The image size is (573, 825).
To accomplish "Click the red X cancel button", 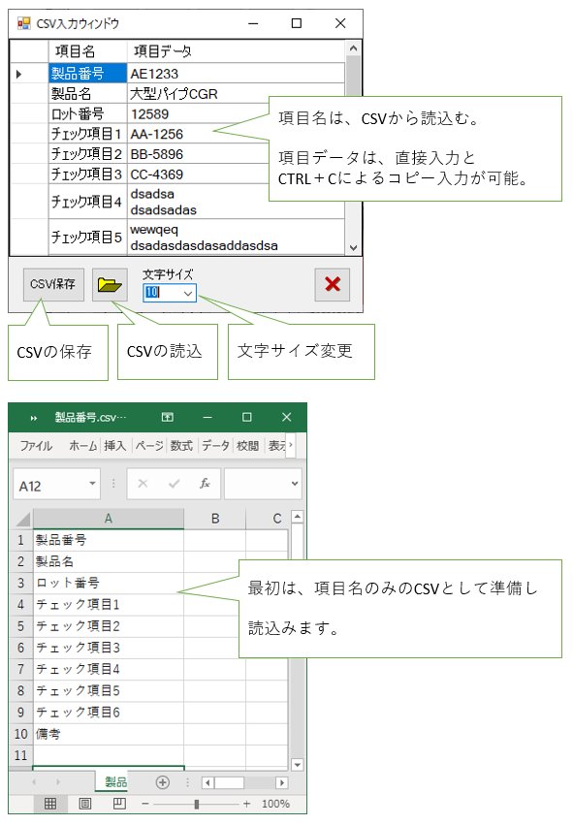I will [332, 285].
